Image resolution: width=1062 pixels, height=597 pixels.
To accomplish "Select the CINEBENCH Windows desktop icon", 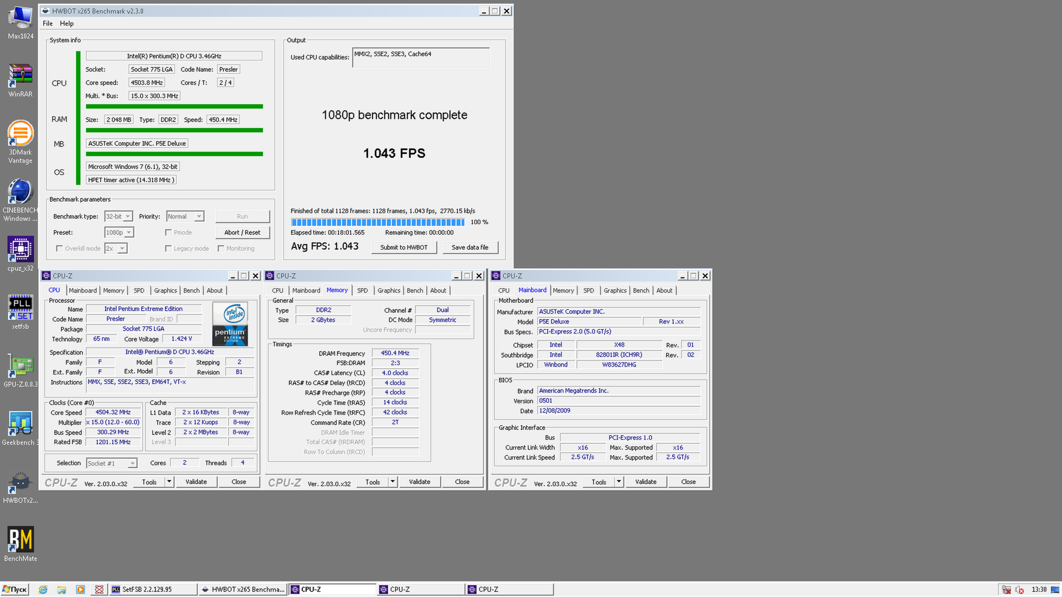I will 20,200.
